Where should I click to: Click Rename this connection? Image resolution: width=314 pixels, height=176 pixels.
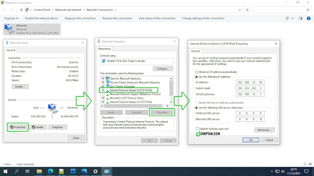pos(117,19)
